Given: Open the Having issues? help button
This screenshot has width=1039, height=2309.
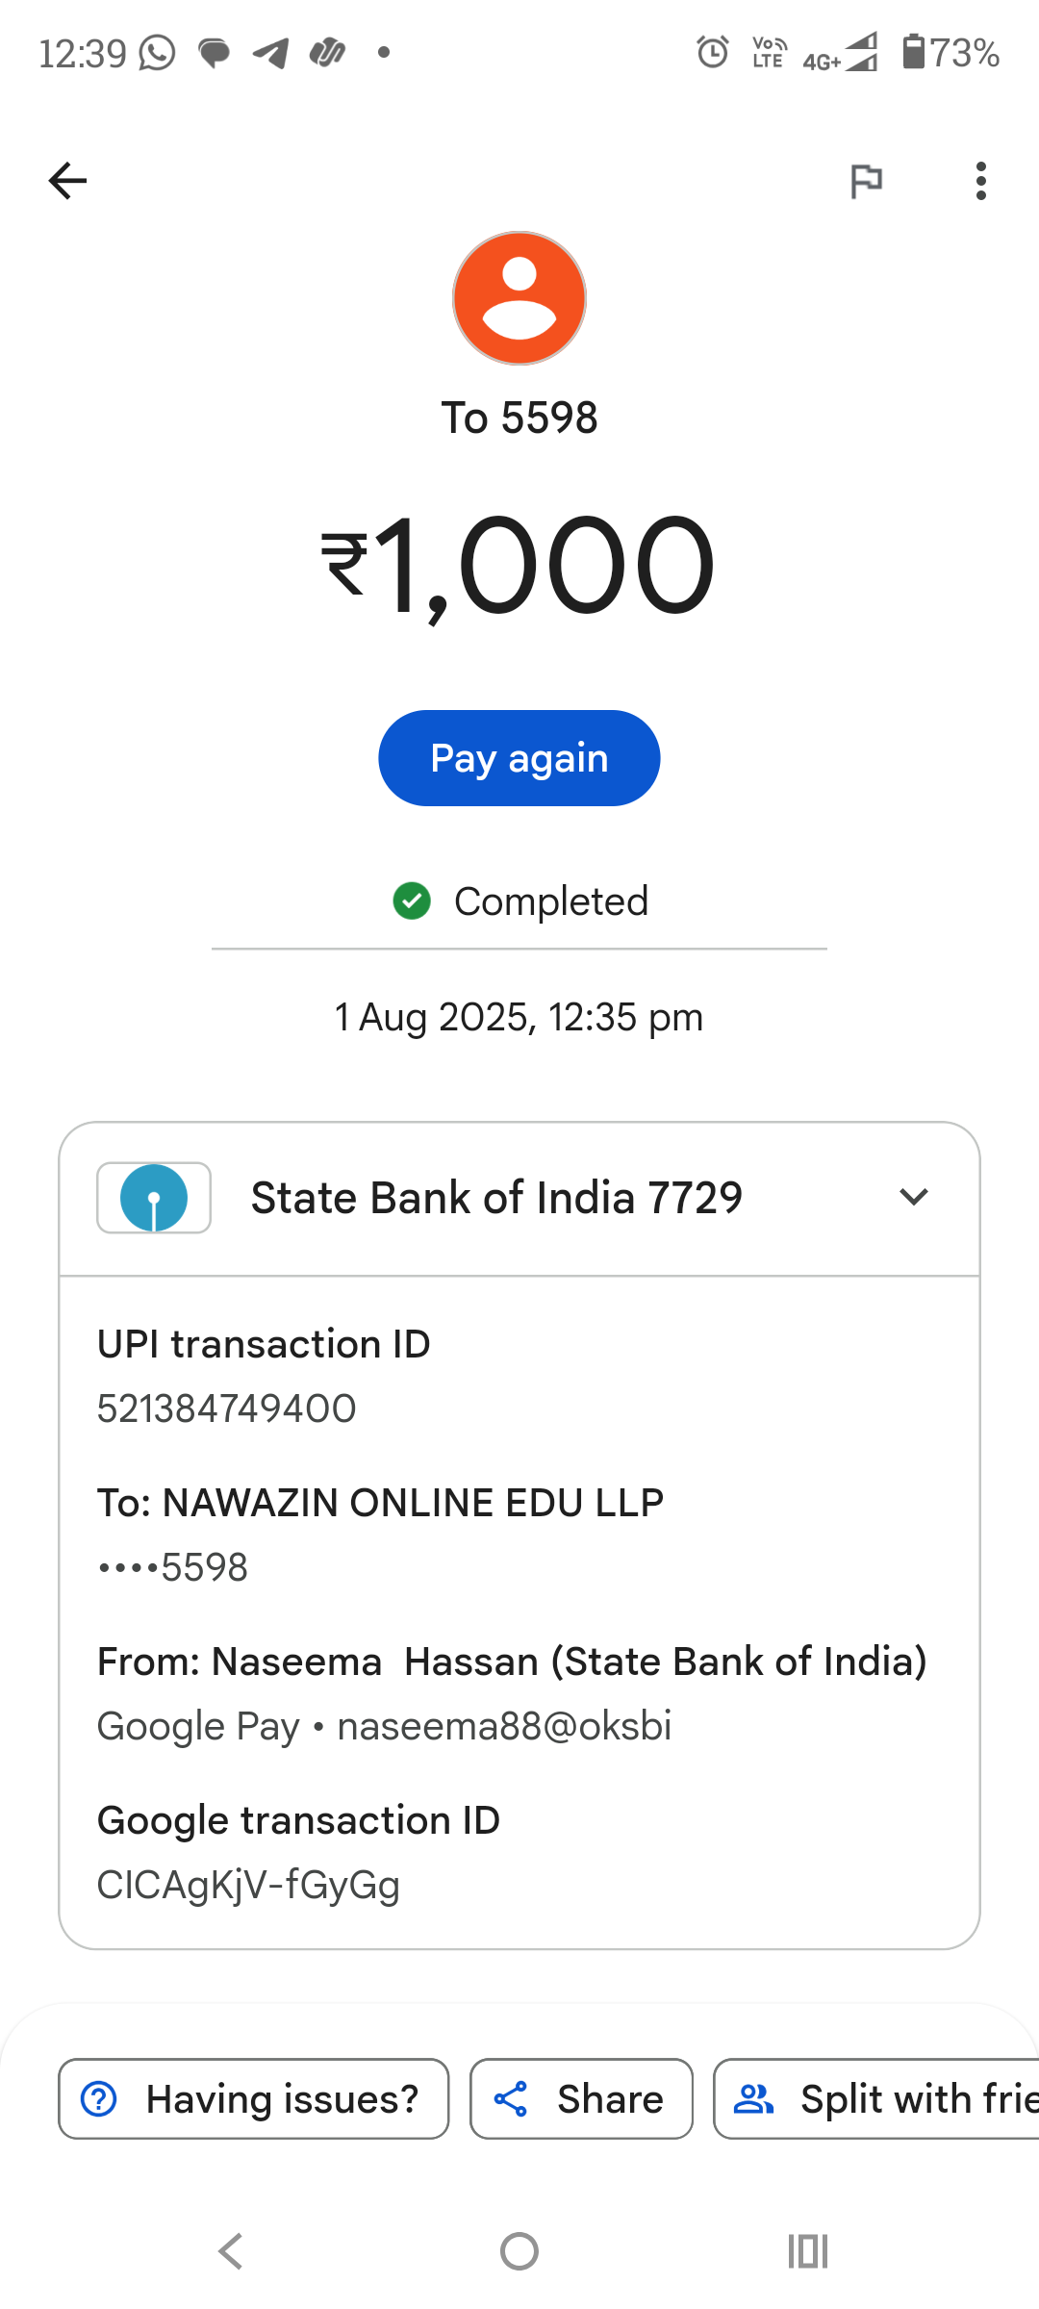Looking at the screenshot, I should [254, 2098].
